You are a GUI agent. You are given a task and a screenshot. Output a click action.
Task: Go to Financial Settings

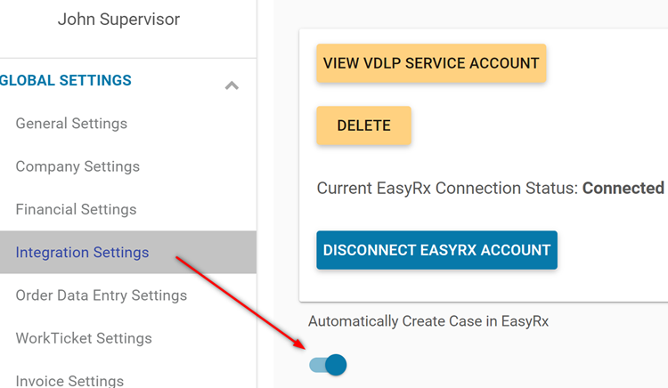(77, 209)
